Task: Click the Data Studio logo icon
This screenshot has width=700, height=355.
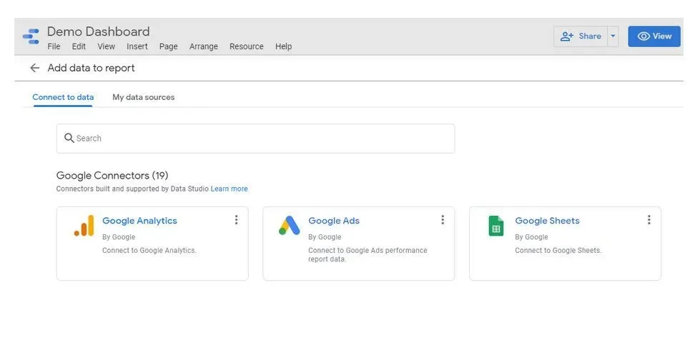Action: click(x=31, y=36)
